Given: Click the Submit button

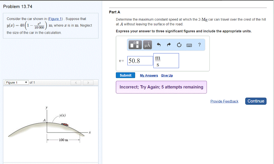Looking at the screenshot, I should point(125,75).
